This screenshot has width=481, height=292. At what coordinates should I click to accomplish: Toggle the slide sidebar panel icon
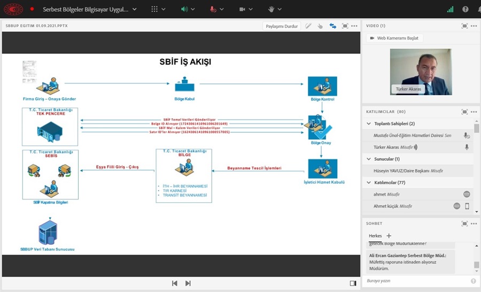click(353, 283)
